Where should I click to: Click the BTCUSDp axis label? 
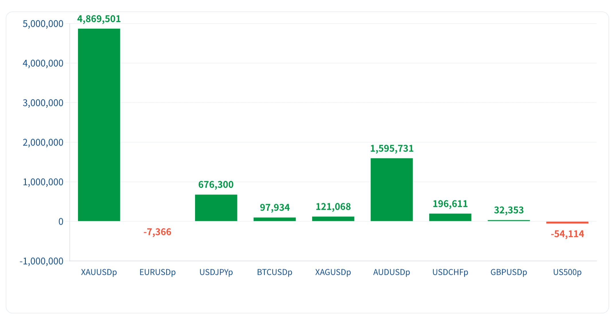tap(275, 272)
